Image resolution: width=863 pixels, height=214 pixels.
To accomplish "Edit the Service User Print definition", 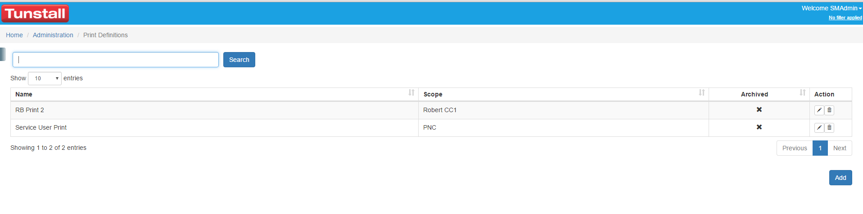I will [x=819, y=128].
